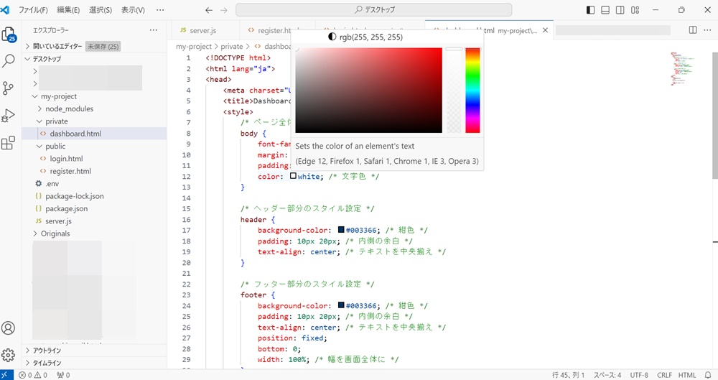The image size is (718, 380).
Task: Expand the Originals folder
Action: [x=94, y=233]
